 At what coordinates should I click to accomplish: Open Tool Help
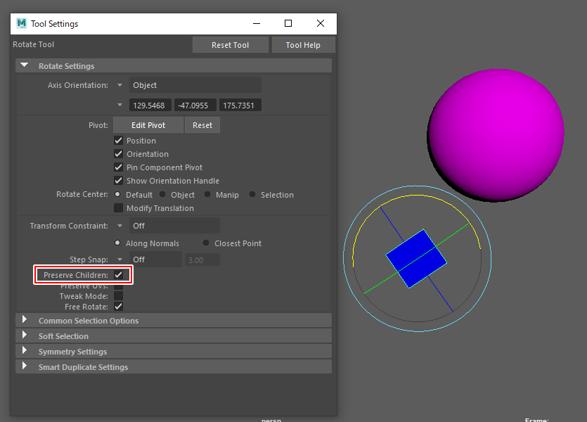tap(303, 45)
